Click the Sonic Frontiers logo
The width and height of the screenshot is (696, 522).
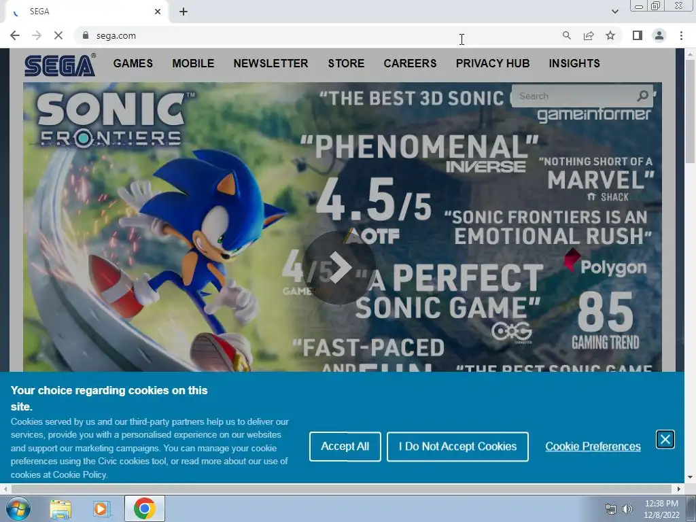pyautogui.click(x=111, y=120)
